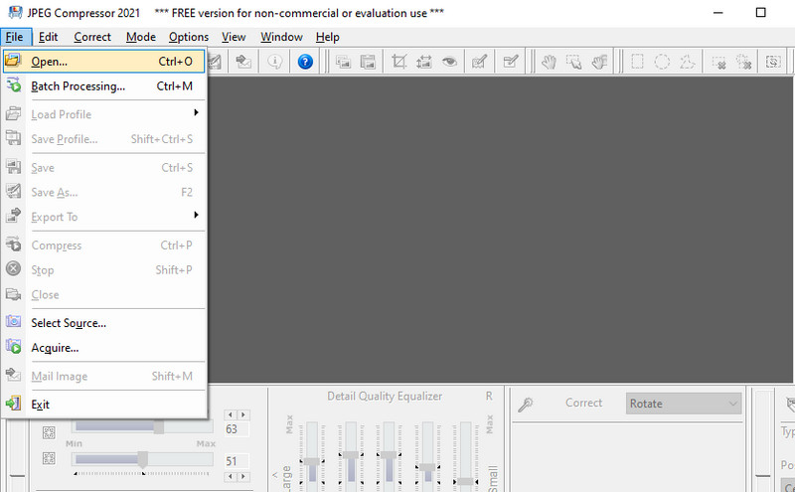Expand the Load Profile submenu arrow
The height and width of the screenshot is (492, 795).
[196, 112]
